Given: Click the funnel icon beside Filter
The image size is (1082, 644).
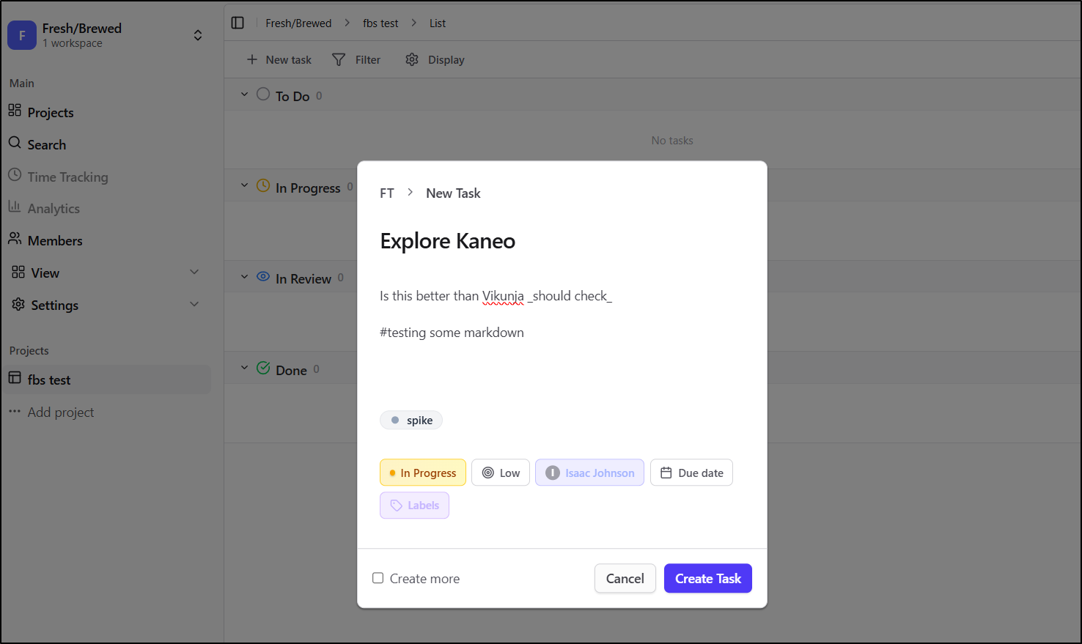Looking at the screenshot, I should coord(339,59).
